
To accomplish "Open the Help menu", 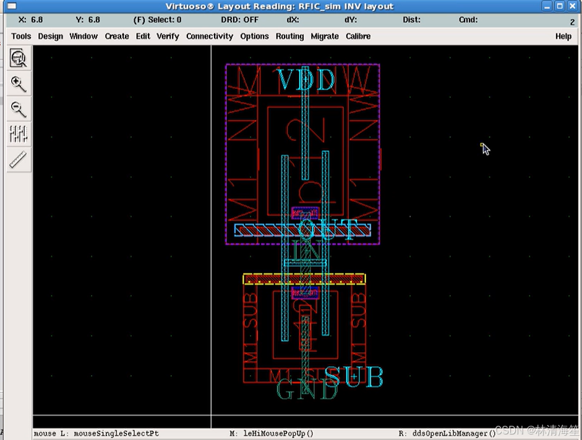I will [563, 36].
